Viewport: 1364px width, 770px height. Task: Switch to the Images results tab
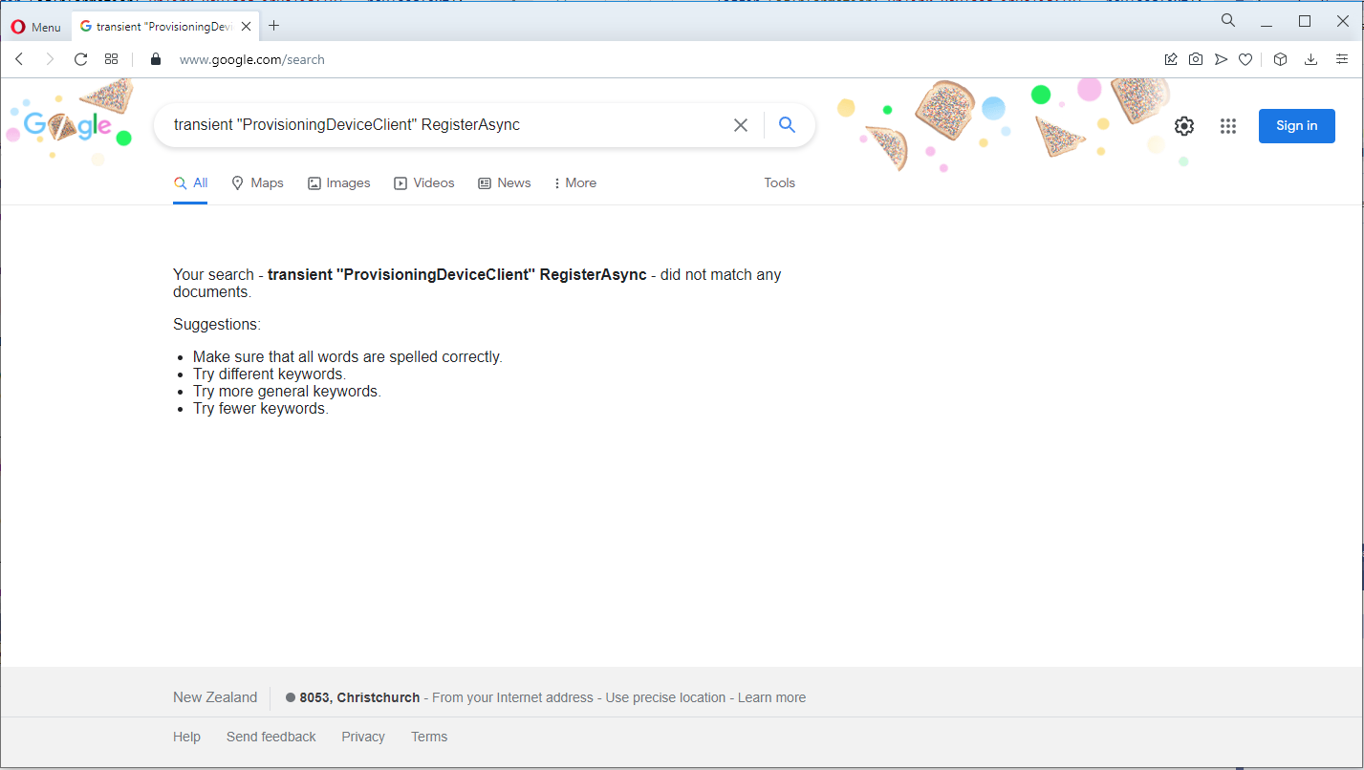tap(338, 183)
